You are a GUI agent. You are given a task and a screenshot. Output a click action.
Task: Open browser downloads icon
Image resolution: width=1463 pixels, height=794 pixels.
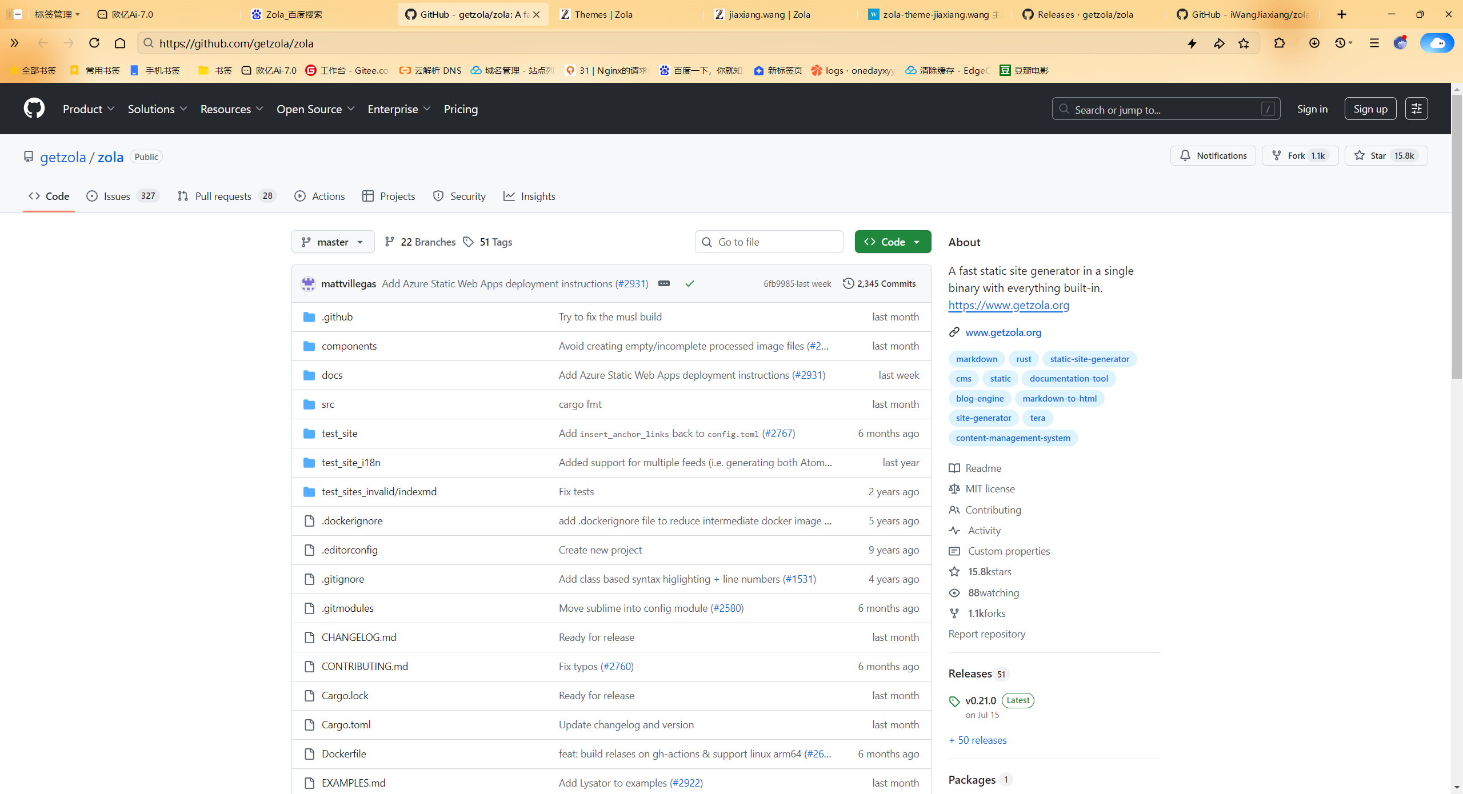[1314, 43]
